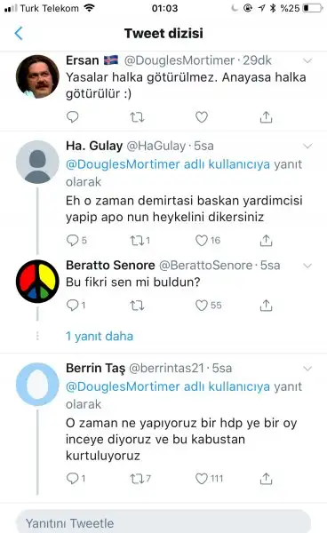Open Beratto Senore's peace sign avatar

point(37,281)
